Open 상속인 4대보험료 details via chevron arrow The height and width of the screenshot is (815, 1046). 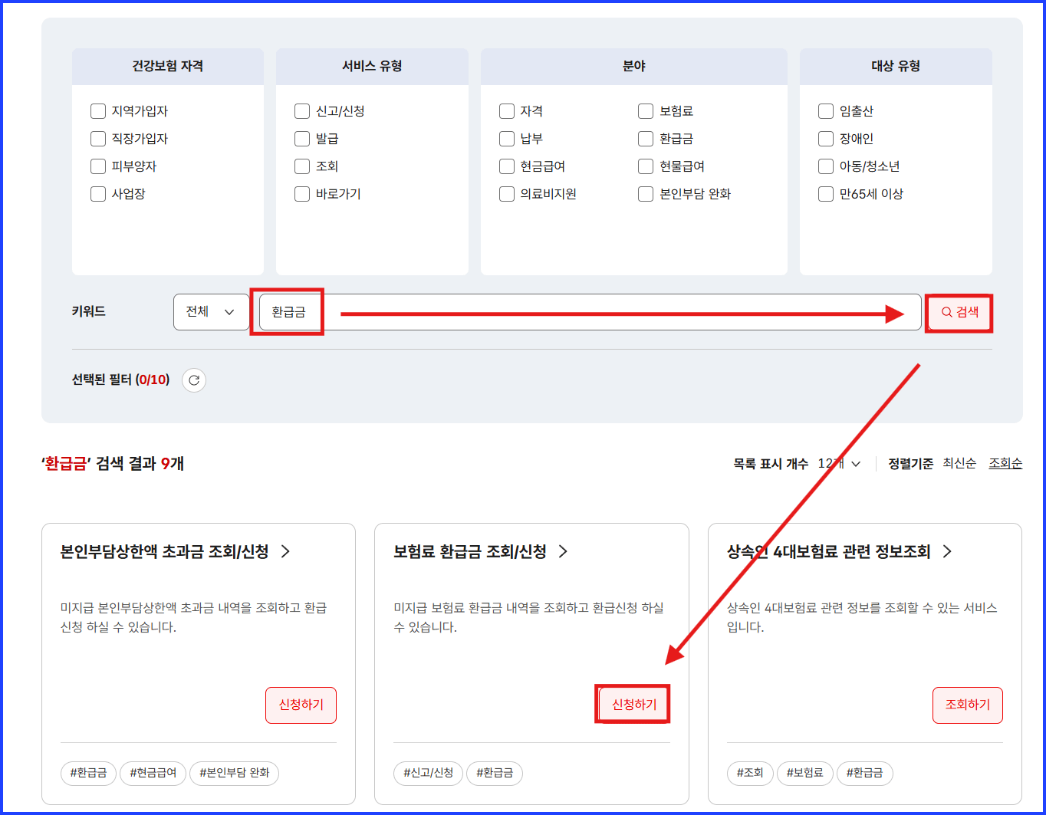click(x=947, y=551)
